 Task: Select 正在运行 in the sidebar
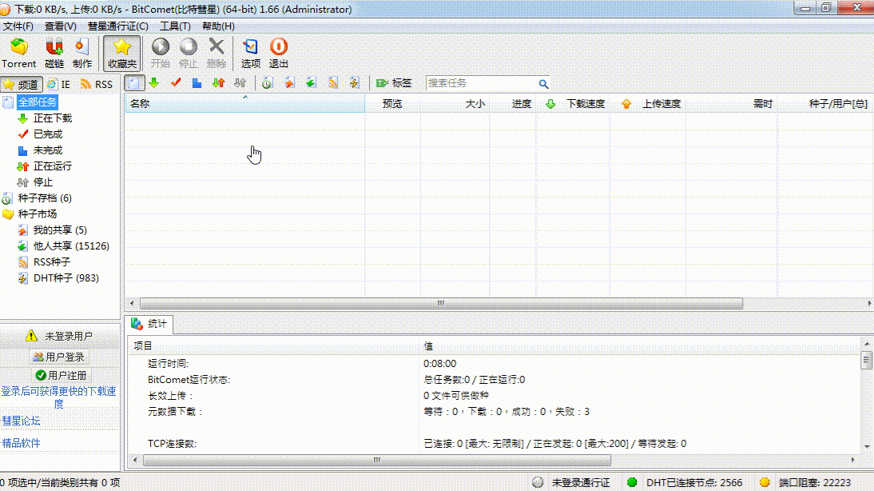(x=53, y=166)
